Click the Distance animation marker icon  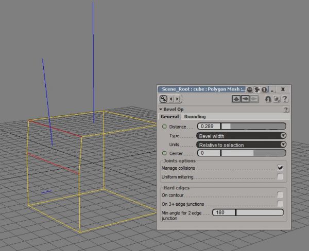[165, 127]
